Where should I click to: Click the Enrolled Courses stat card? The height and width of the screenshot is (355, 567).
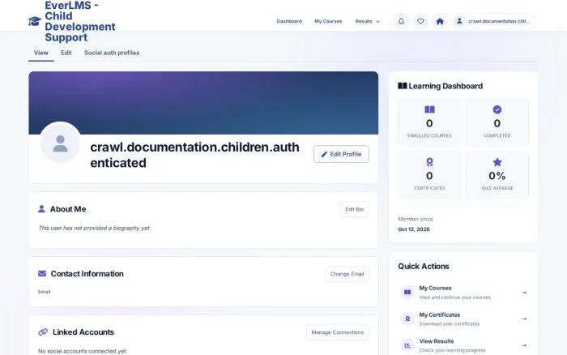point(429,122)
